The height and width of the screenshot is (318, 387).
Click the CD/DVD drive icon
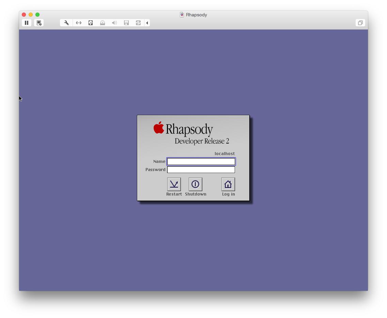(103, 23)
